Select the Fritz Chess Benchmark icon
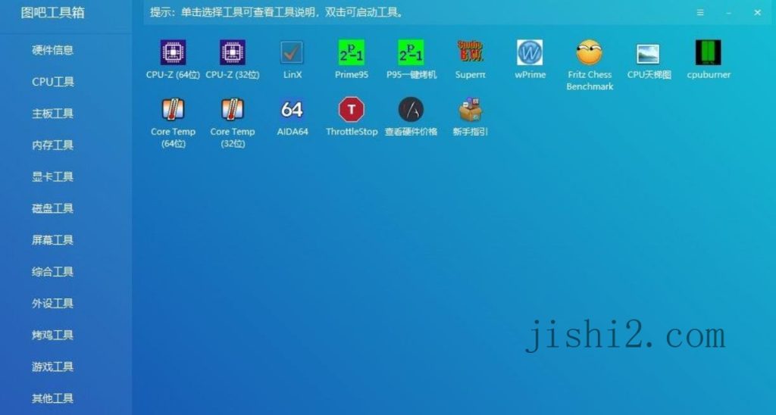The height and width of the screenshot is (415, 776). pyautogui.click(x=590, y=52)
